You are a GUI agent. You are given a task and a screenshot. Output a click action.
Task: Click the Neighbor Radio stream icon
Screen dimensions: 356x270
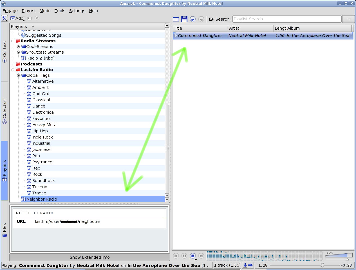pyautogui.click(x=24, y=199)
